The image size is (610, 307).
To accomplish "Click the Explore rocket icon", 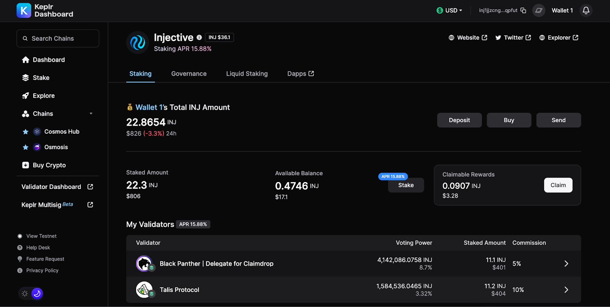I will click(26, 96).
